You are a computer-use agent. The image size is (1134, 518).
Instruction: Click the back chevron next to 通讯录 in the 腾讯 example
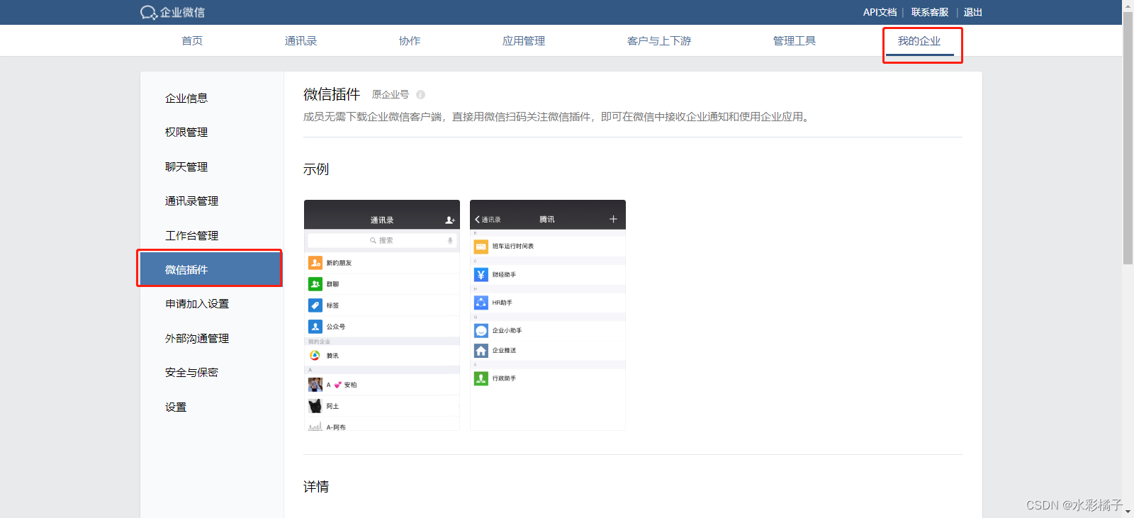tap(477, 220)
